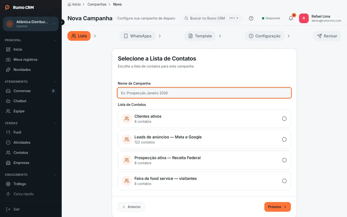Screen dimensions: 347x217
Task: Go to the Configuração step
Action: (264, 36)
